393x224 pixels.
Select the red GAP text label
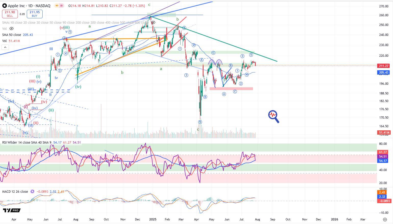coord(28,105)
